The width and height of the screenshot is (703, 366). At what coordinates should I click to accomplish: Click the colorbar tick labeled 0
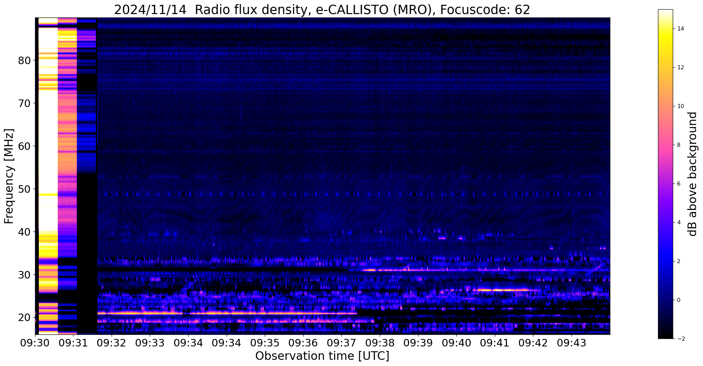pos(679,300)
